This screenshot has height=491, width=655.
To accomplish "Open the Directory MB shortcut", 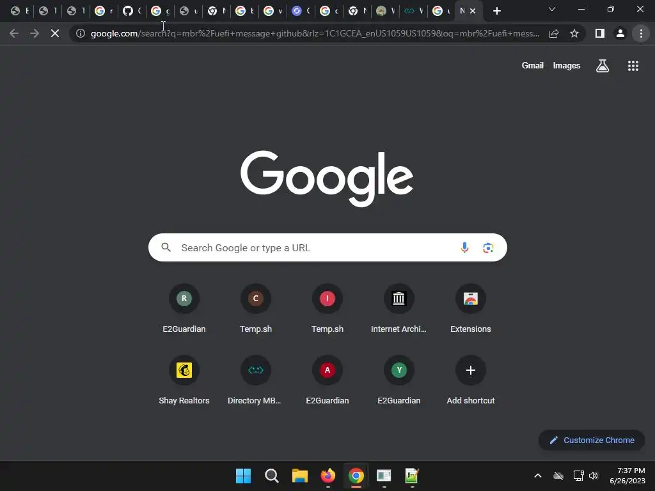I will 256,379.
